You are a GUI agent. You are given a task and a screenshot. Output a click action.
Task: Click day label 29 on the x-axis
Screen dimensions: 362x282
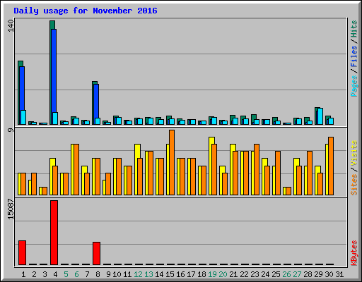[x=318, y=274]
